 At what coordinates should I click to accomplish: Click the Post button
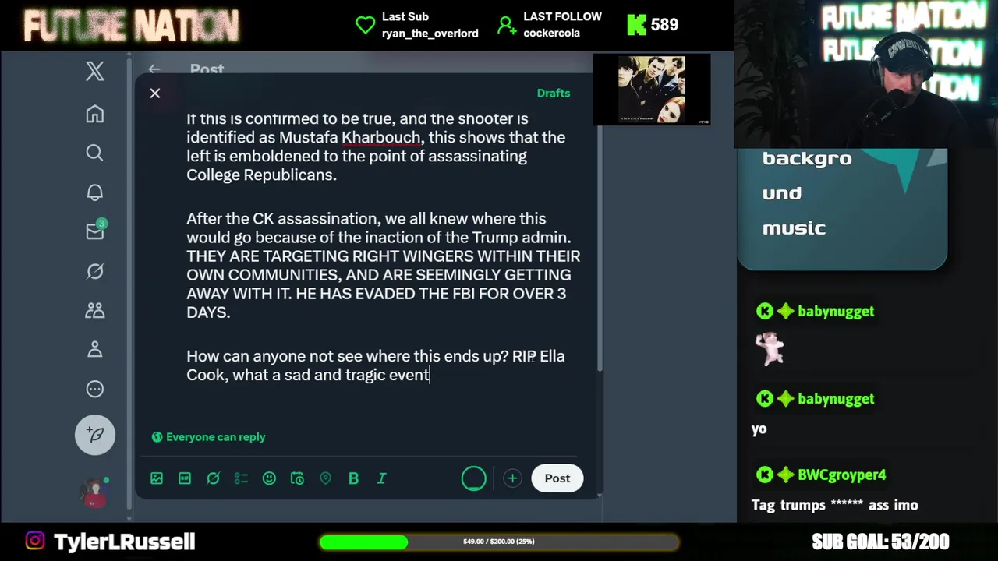click(557, 478)
